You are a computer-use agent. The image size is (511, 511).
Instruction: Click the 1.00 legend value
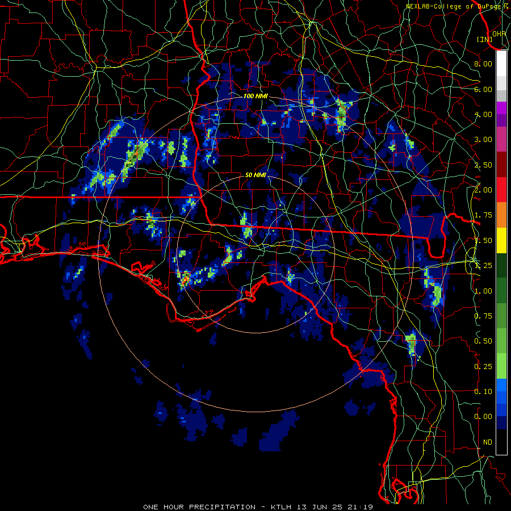483,291
